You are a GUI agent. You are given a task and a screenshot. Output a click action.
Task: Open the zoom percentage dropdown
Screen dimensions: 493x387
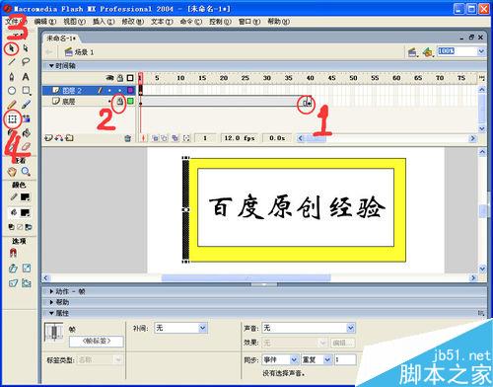click(481, 51)
